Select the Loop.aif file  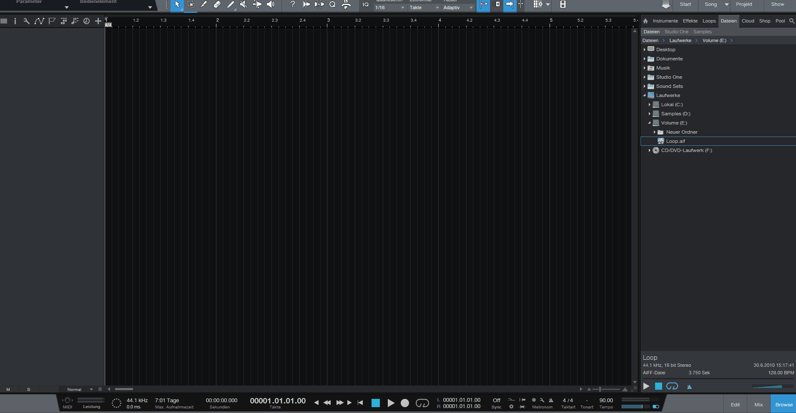(675, 141)
